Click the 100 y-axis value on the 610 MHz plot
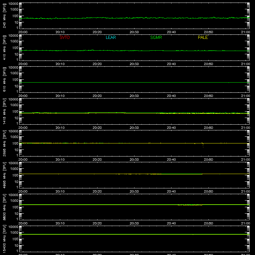Image resolution: width=255 pixels, height=255 pixels. pos(15,80)
